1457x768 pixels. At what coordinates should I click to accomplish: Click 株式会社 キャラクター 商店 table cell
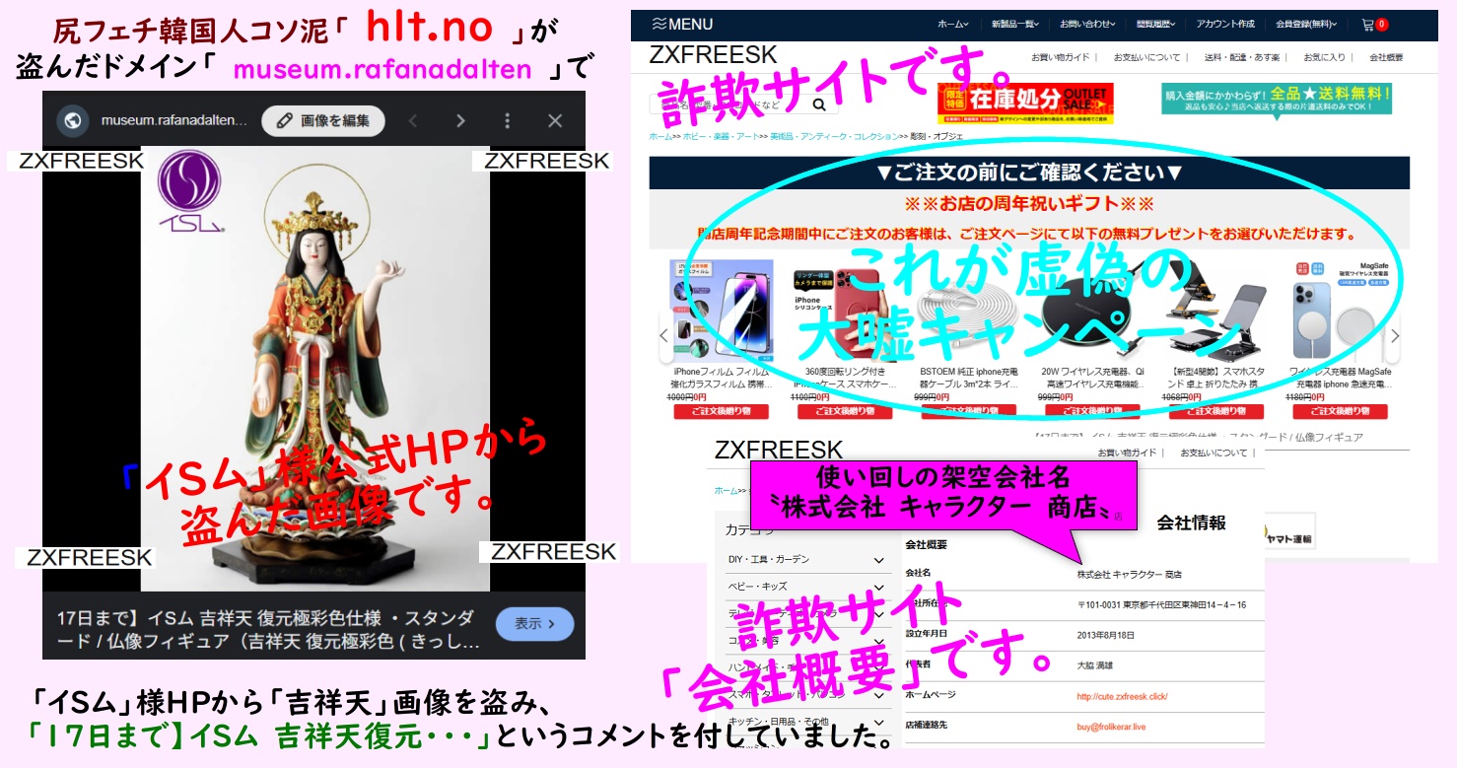(1129, 574)
